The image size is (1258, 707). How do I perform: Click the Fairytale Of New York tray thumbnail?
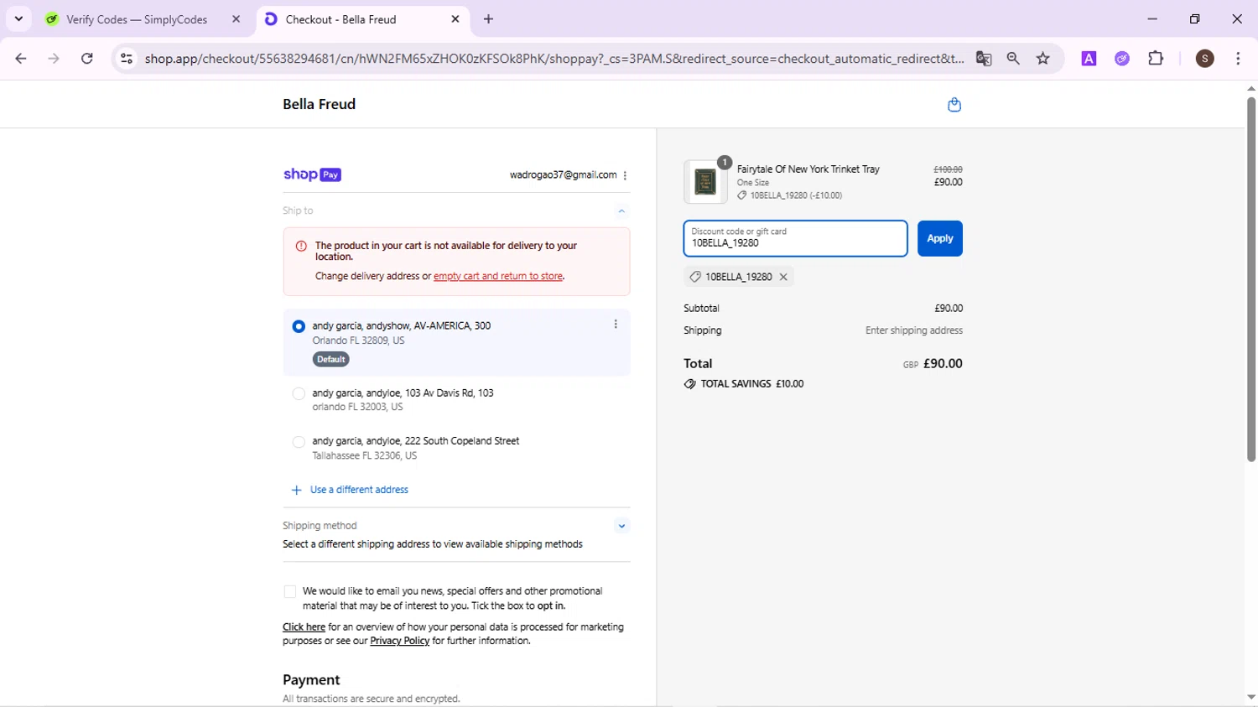click(x=705, y=181)
